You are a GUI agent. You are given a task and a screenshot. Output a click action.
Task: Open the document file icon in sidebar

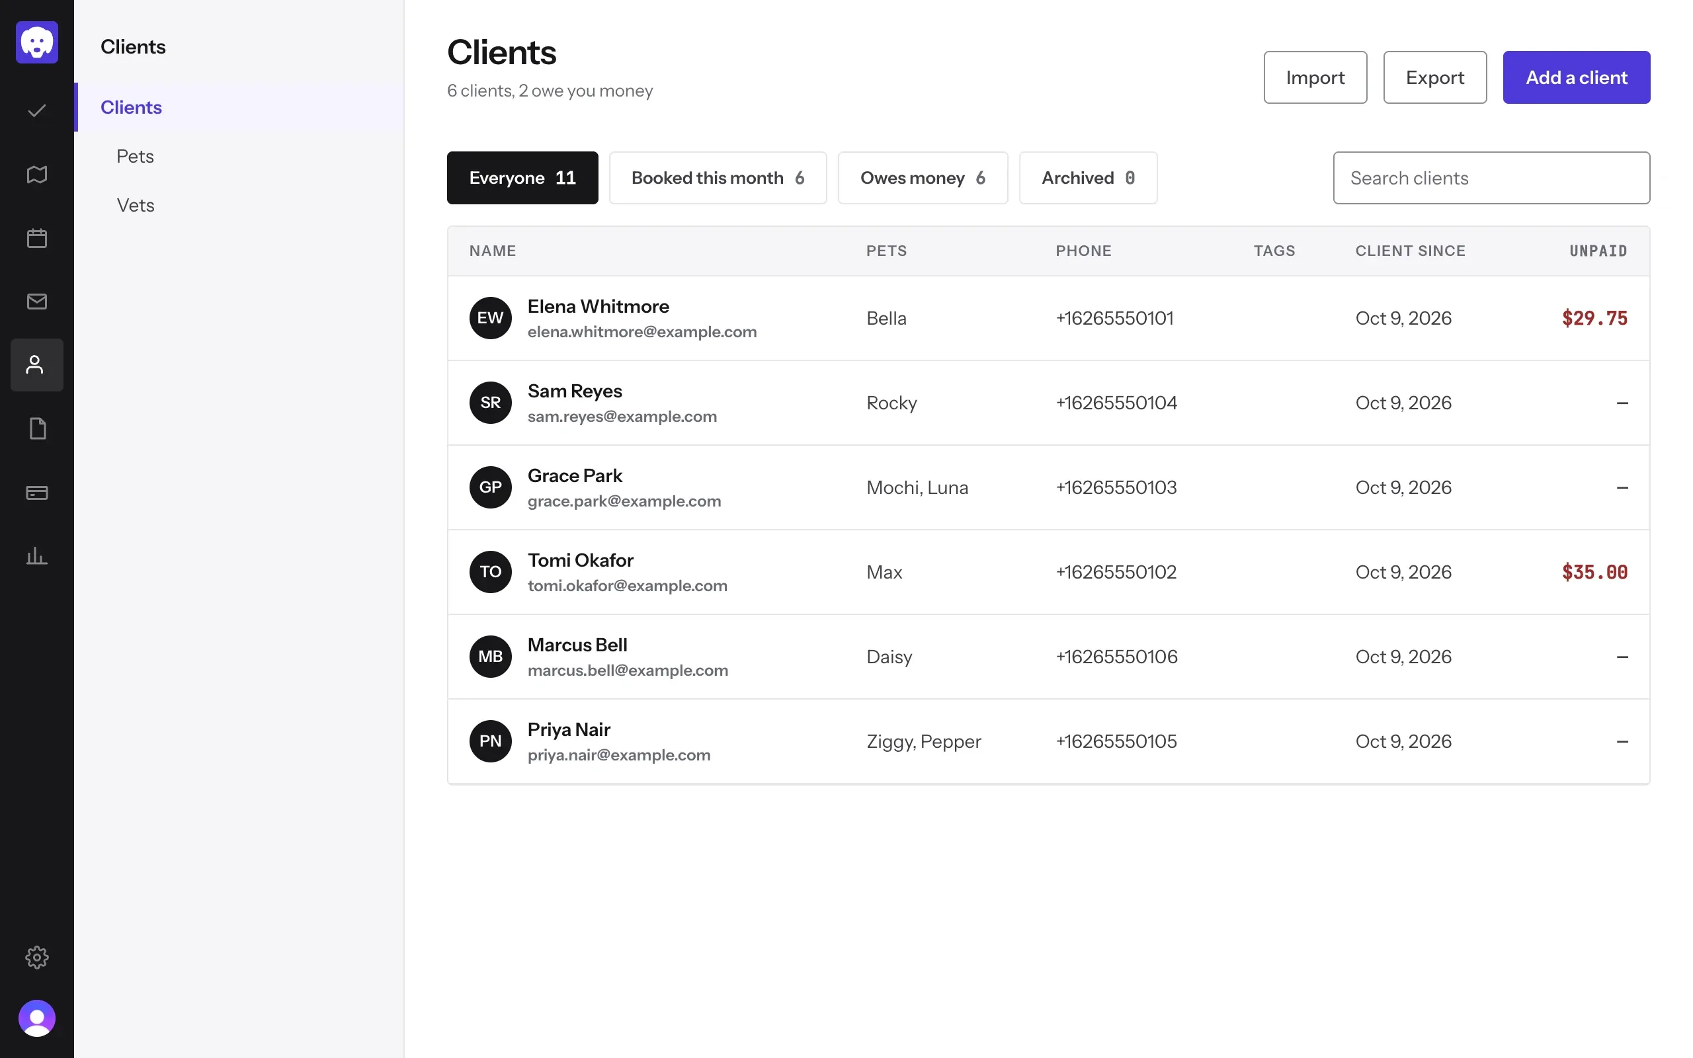(x=37, y=429)
